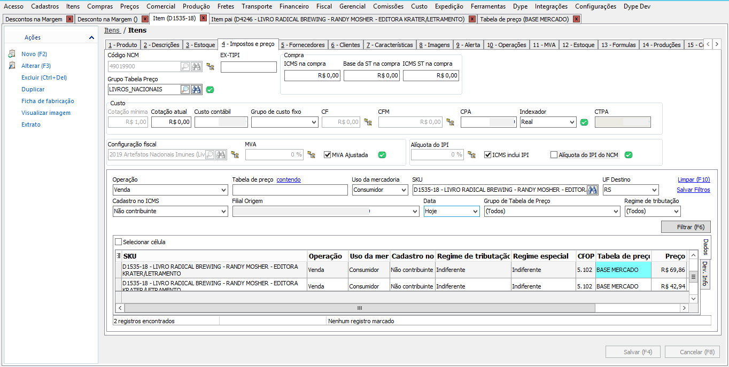729x367 pixels.
Task: Click hierarchy icon next to MVA field
Action: [312, 154]
